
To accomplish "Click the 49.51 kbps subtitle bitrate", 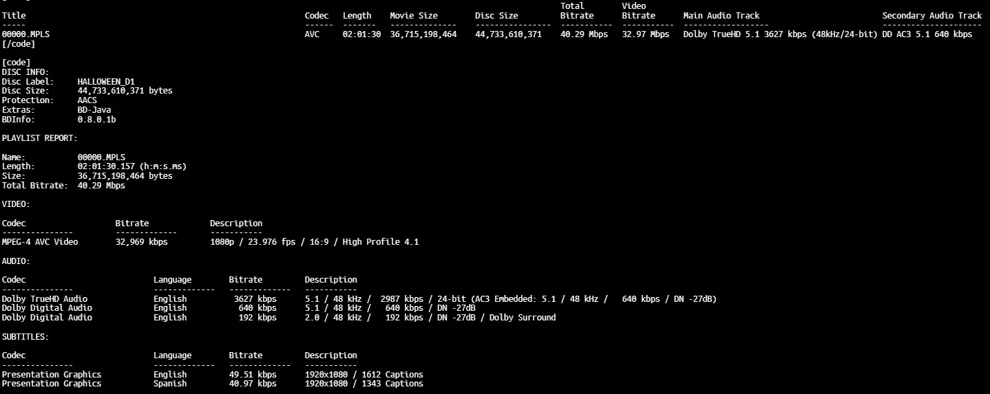I will (x=252, y=375).
